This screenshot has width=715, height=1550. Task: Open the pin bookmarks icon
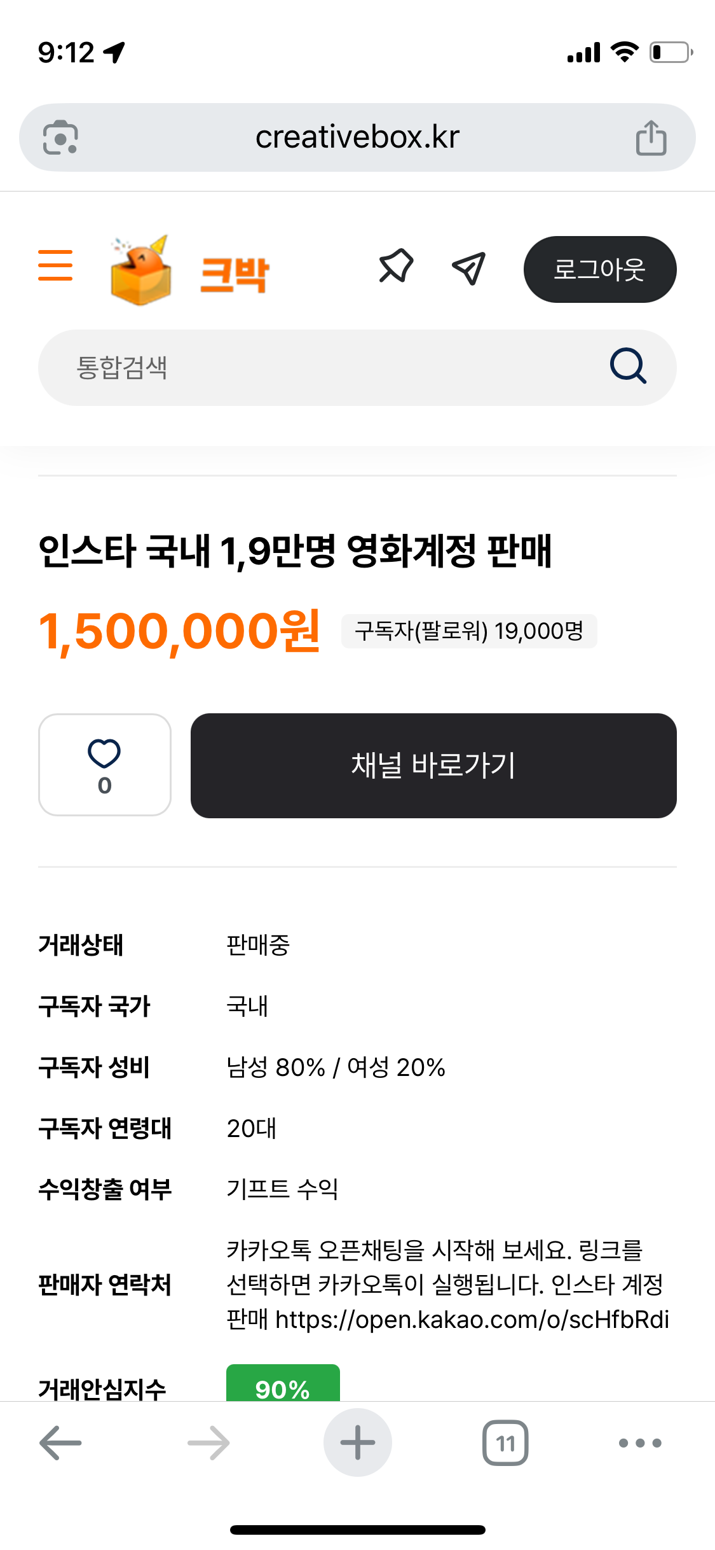396,267
